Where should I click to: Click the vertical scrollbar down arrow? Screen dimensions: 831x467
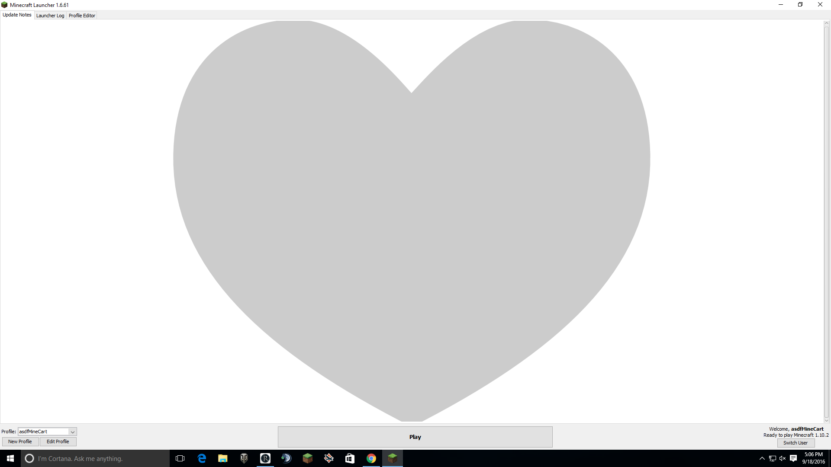pos(826,420)
